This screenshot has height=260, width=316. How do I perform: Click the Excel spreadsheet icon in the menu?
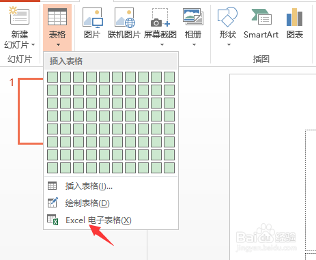point(53,220)
